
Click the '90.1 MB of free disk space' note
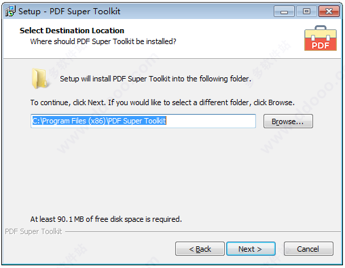coord(106,219)
